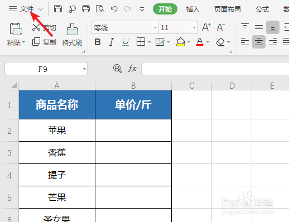
Task: Select the cell 商品名称
Action: tap(57, 105)
